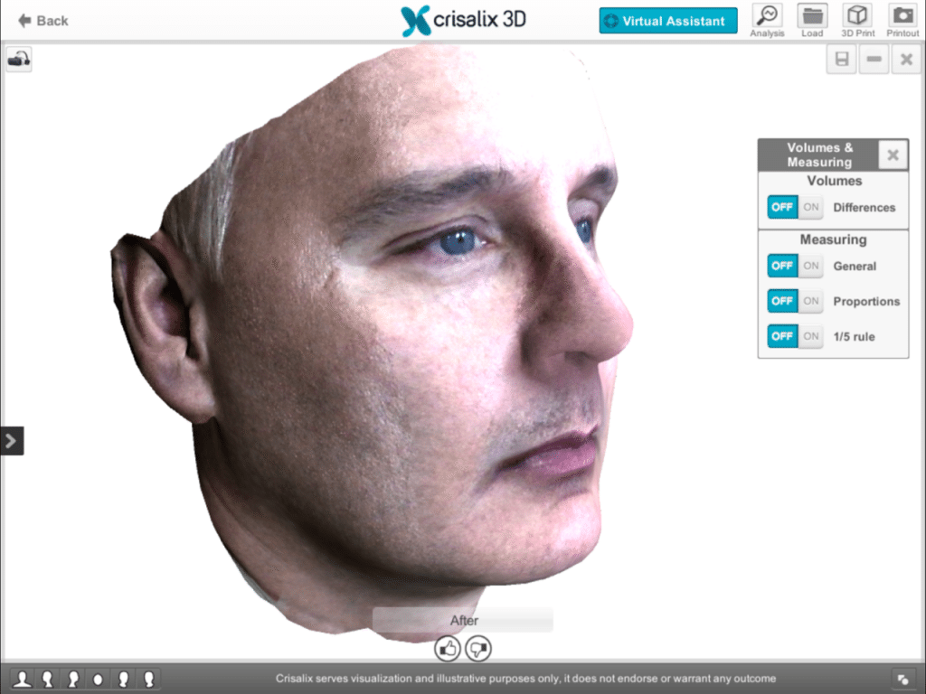Viewport: 926px width, 694px height.
Task: Select the oval face-only view icon
Action: (x=98, y=680)
